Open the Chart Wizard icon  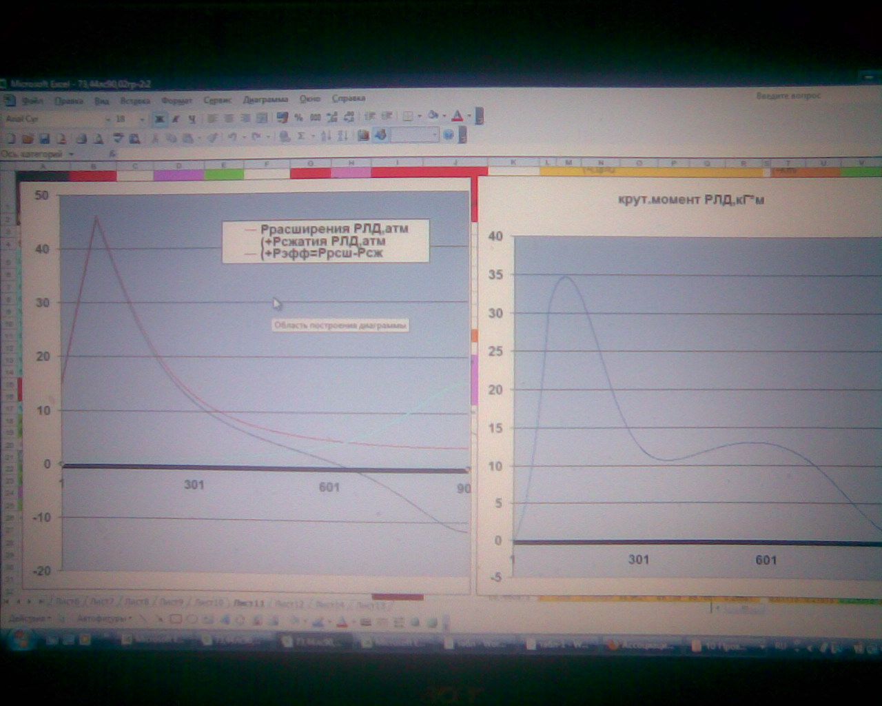coord(363,136)
